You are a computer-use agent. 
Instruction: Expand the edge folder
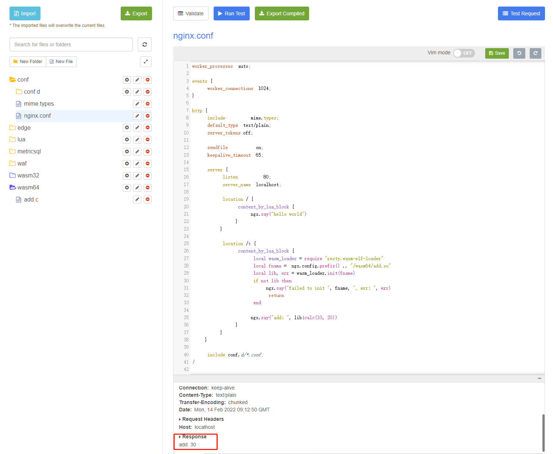click(20, 128)
